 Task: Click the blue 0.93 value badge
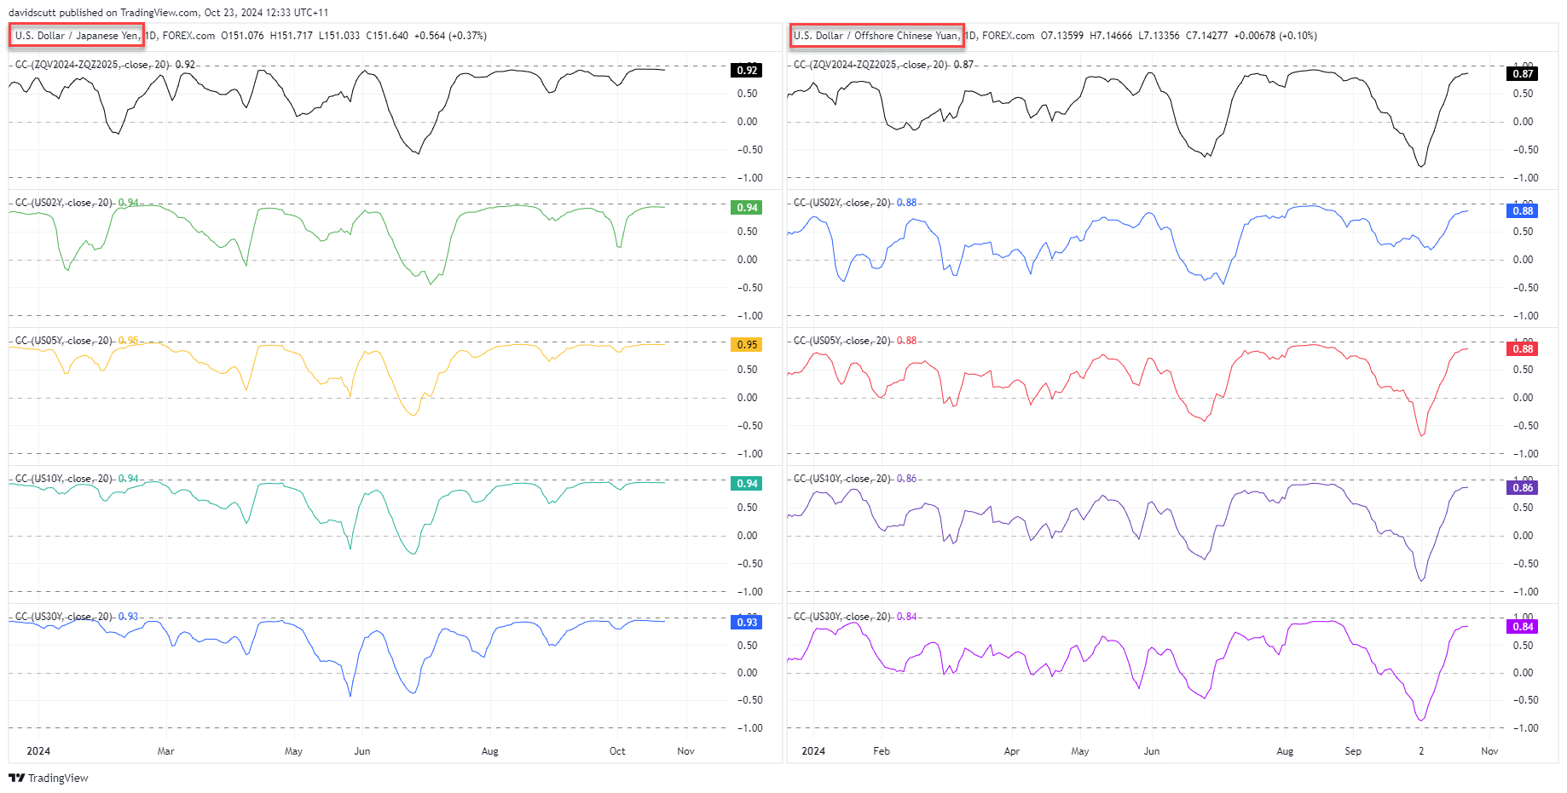(x=747, y=623)
